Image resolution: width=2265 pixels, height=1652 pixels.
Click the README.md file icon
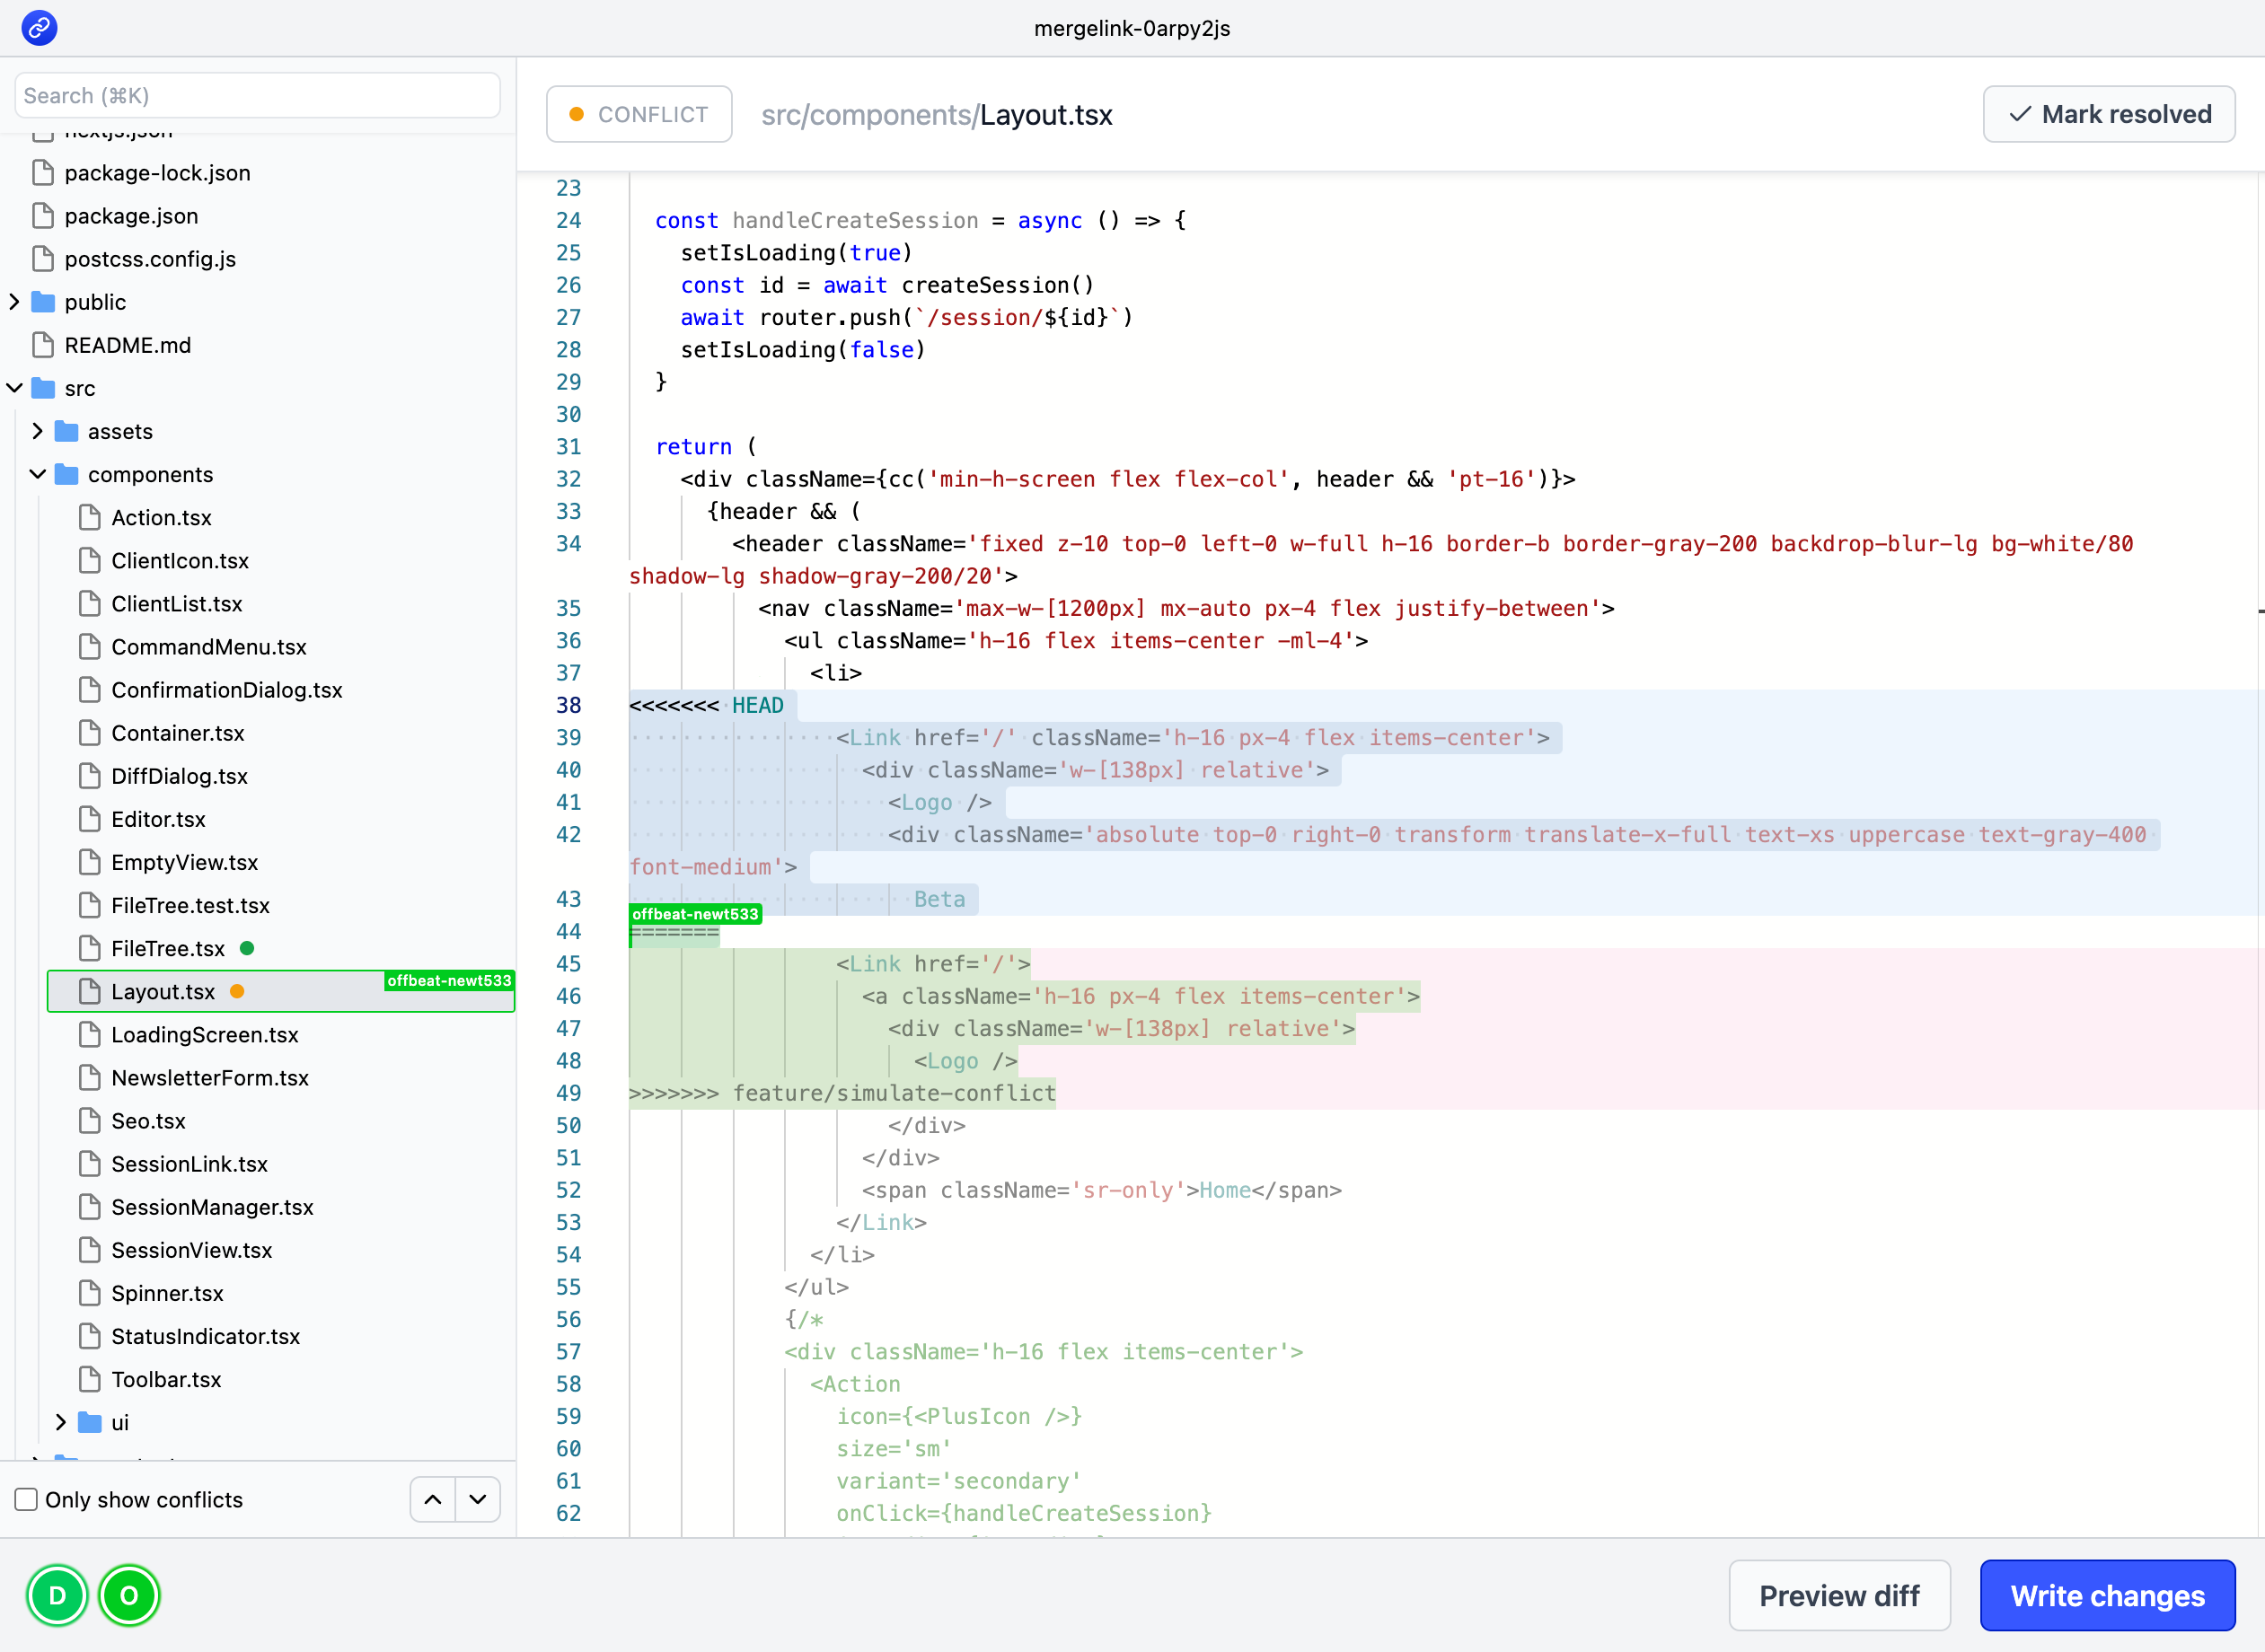43,345
